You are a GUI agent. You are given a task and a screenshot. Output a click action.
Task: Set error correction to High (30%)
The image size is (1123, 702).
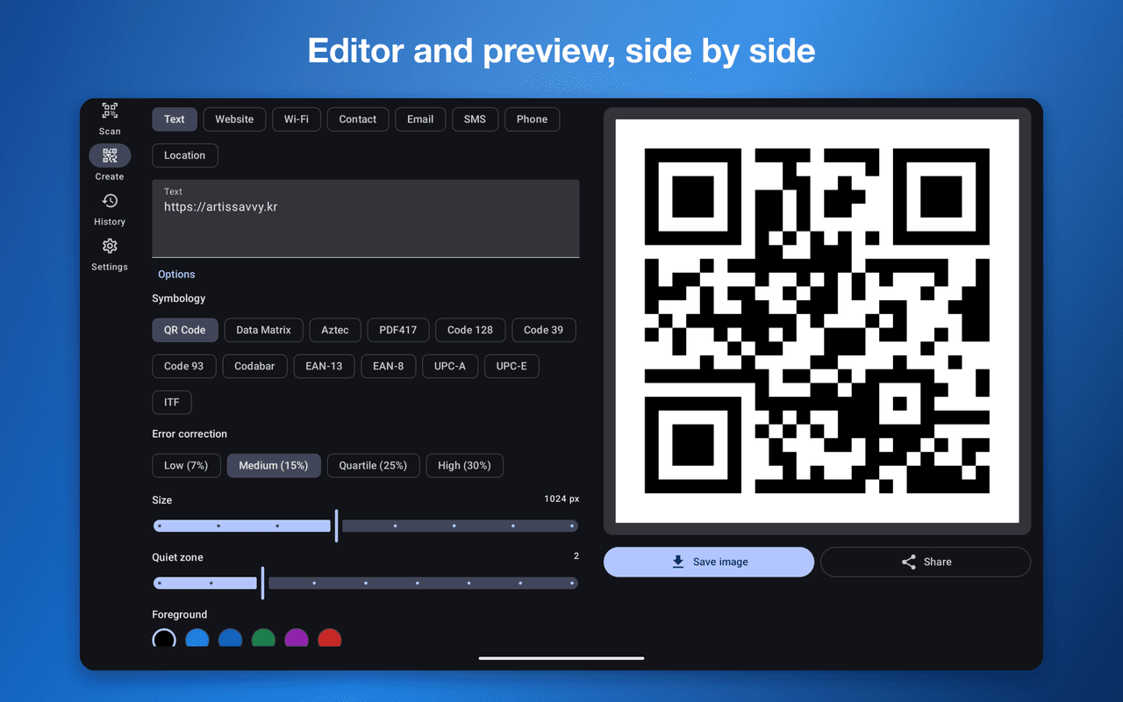465,465
